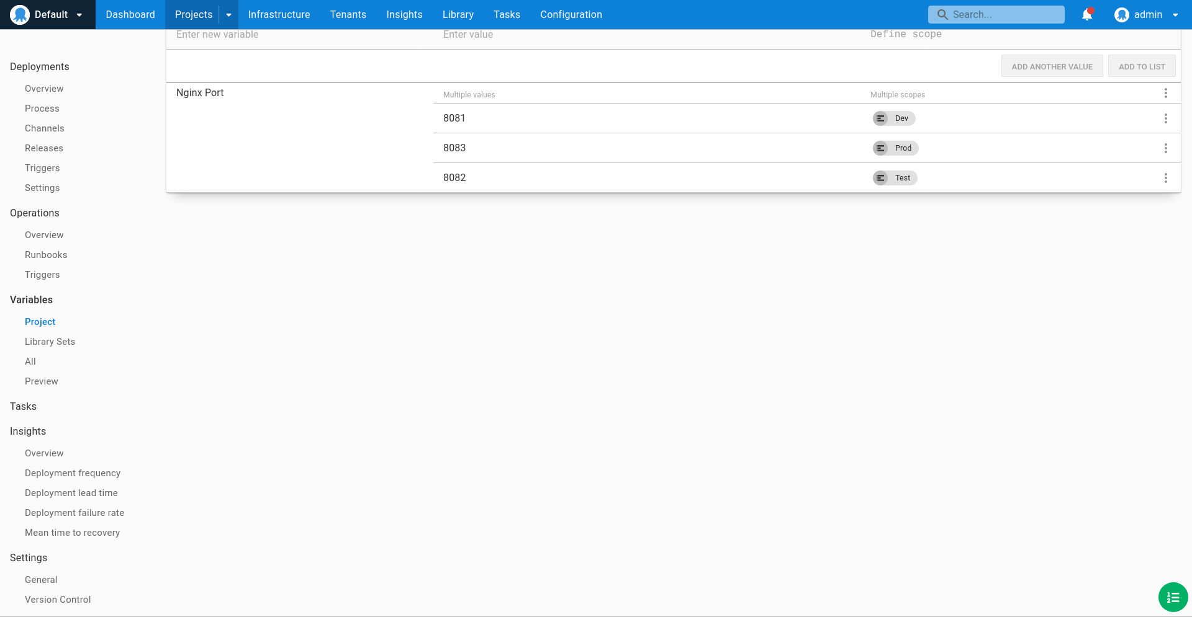Open the Projects menu item
Screen dimensions: 1192x617
click(x=194, y=14)
